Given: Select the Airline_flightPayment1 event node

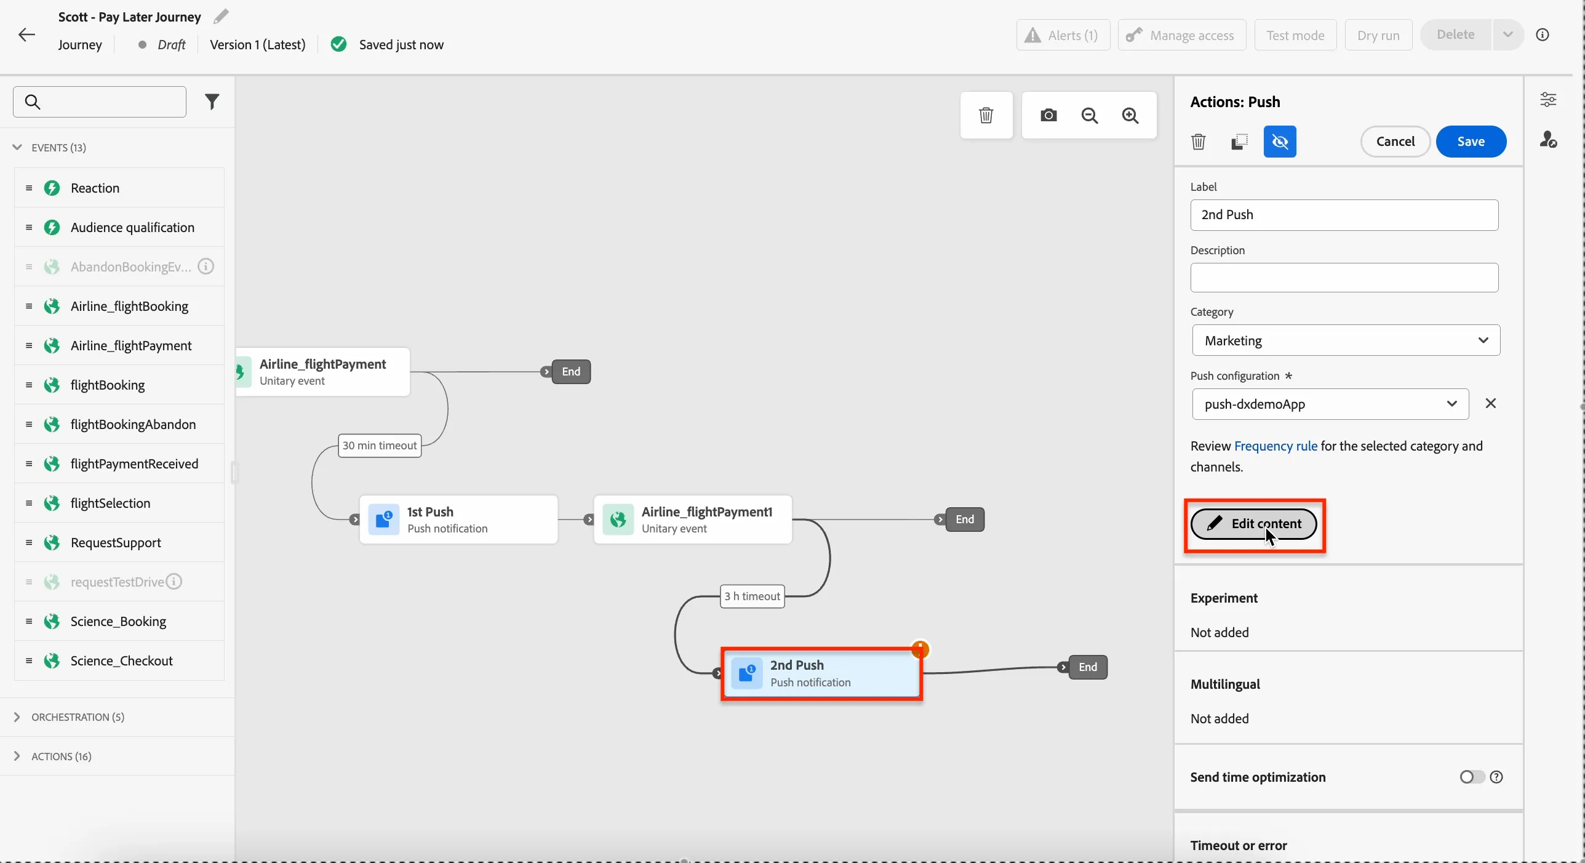Looking at the screenshot, I should (693, 520).
